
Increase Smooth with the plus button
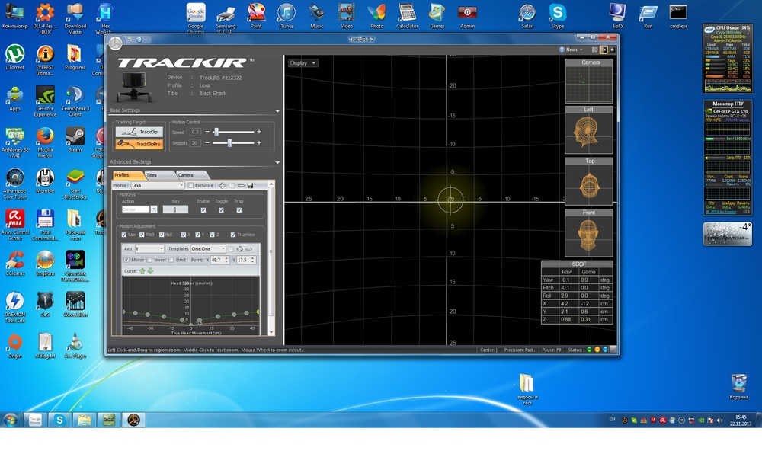pos(259,142)
